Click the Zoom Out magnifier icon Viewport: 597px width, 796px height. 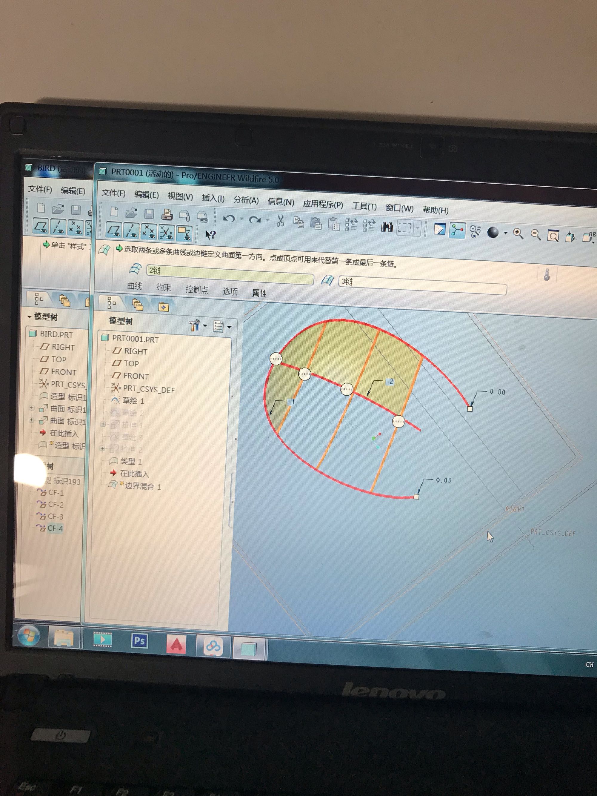click(x=536, y=235)
